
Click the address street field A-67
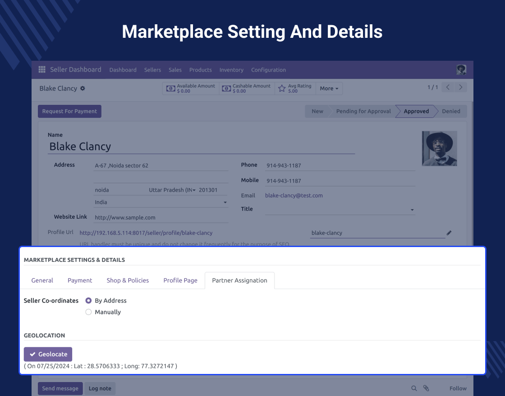161,166
